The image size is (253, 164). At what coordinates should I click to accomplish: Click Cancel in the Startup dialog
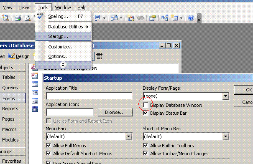[243, 102]
